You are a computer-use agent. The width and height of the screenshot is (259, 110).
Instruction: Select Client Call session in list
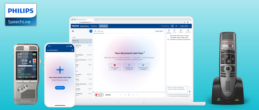82,41
